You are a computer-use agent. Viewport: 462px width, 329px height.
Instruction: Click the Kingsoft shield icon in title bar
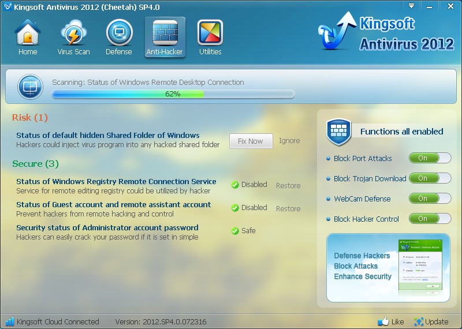(x=8, y=6)
